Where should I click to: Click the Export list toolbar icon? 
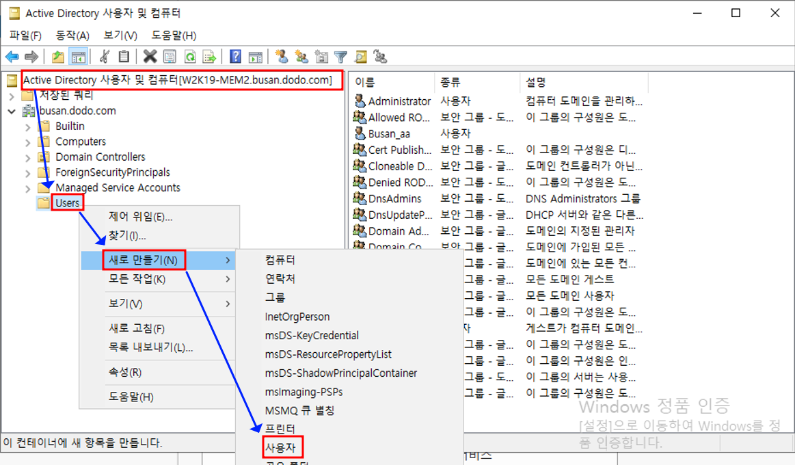(x=209, y=56)
